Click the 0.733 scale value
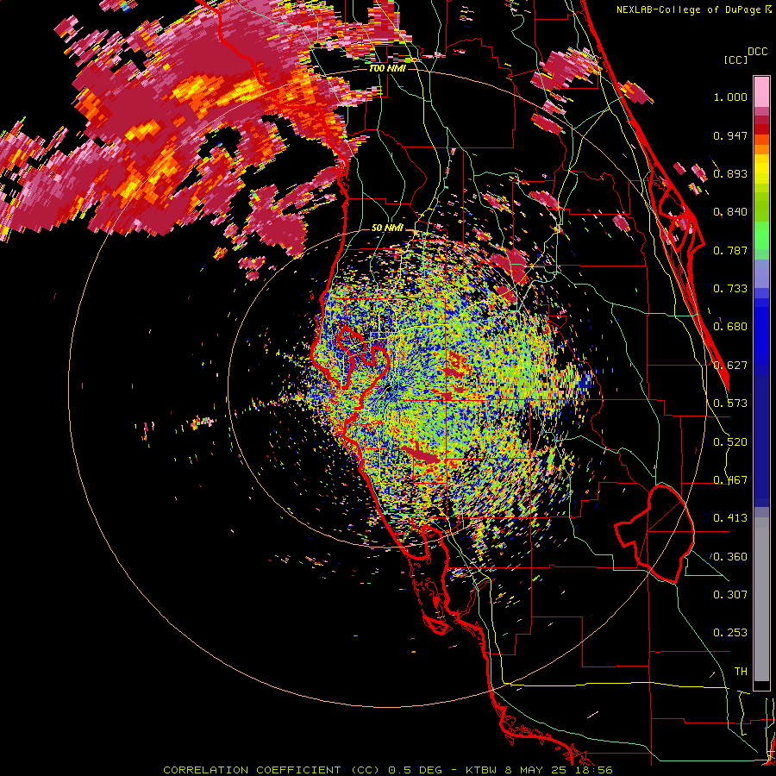Screen dimensions: 776x776 (x=730, y=289)
